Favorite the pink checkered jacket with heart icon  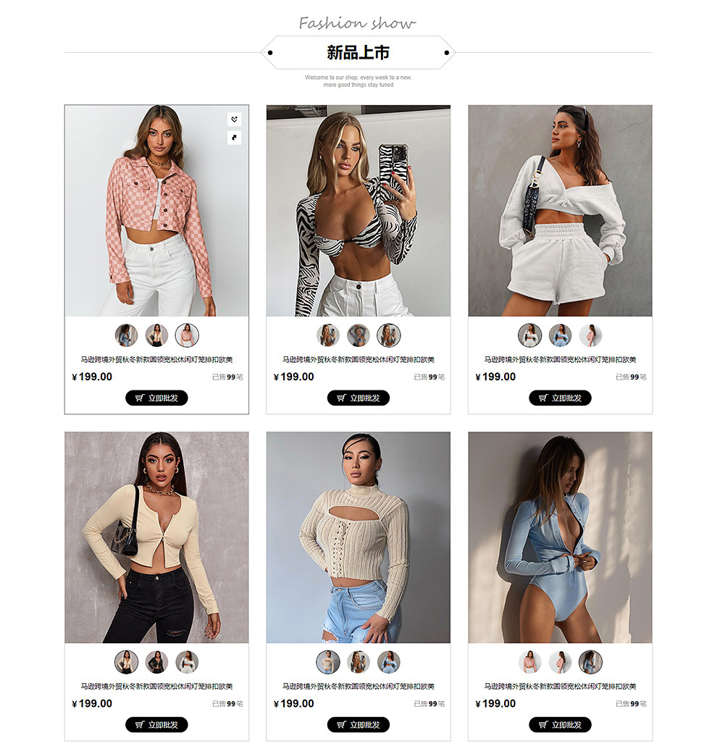pyautogui.click(x=234, y=120)
